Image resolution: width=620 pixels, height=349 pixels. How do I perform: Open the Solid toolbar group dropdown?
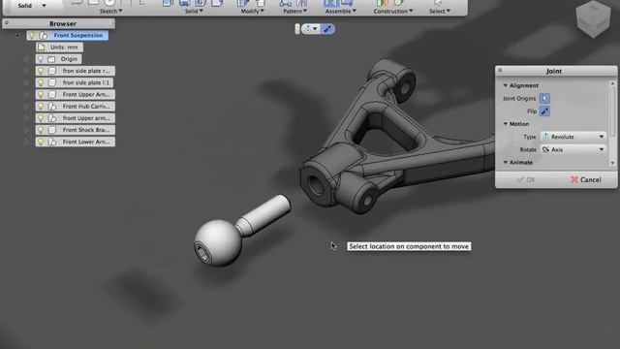coord(194,11)
